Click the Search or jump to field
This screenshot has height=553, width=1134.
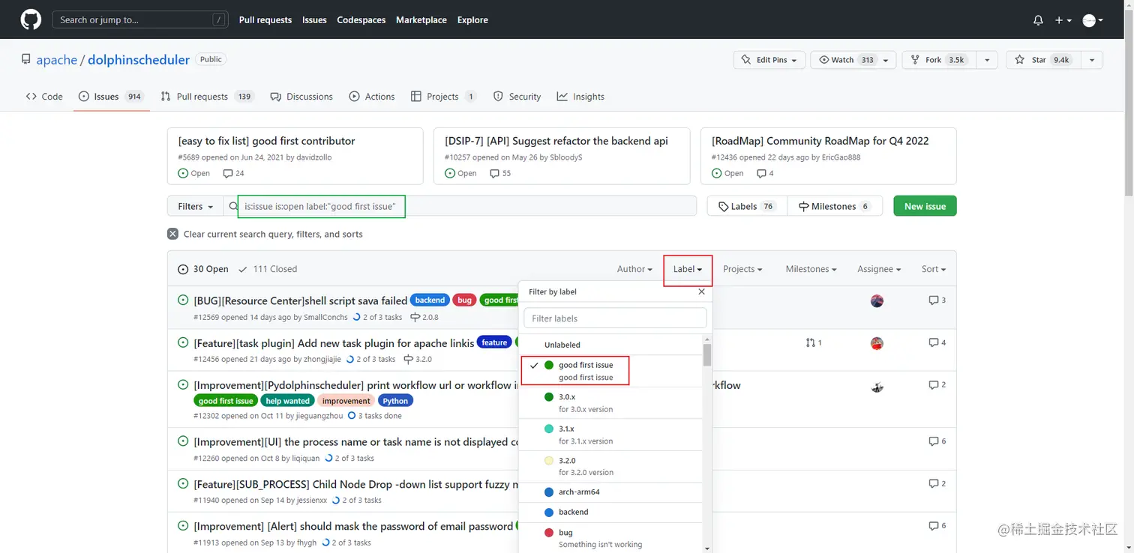tap(140, 20)
